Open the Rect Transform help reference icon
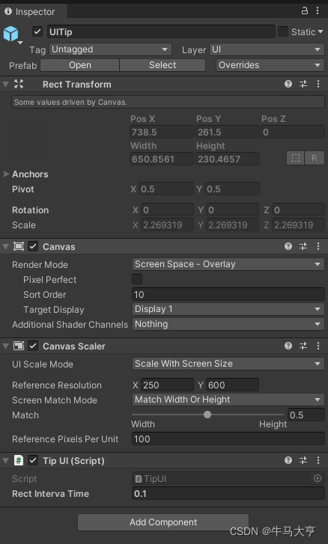This screenshot has height=544, width=328. tap(288, 84)
